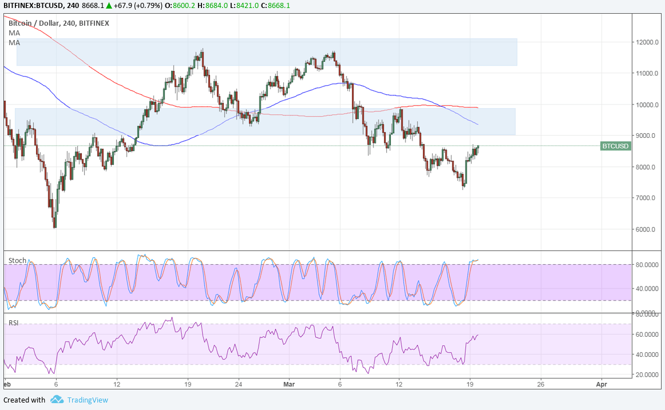Click the RSI 20.0000 axis label
Screen dimensions: 665x410
[647, 375]
